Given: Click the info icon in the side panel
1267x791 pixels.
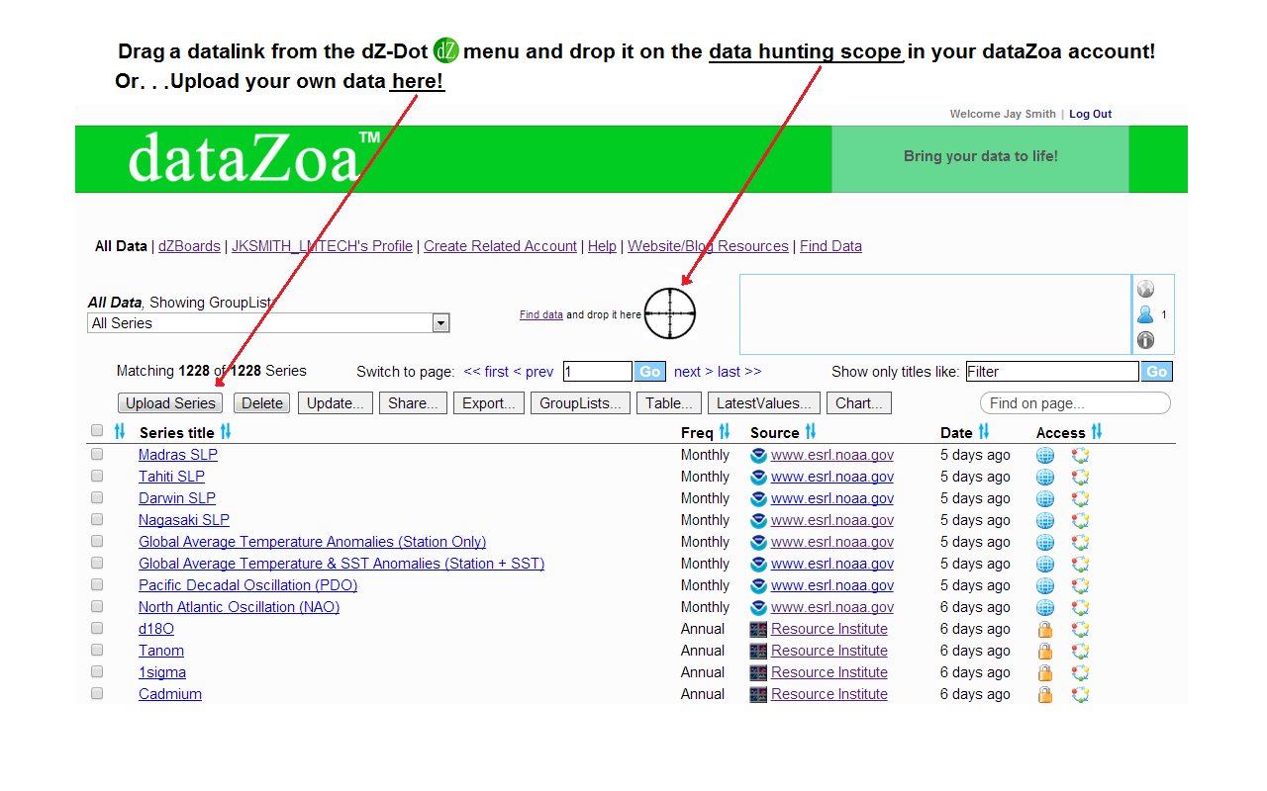Looking at the screenshot, I should pos(1145,340).
